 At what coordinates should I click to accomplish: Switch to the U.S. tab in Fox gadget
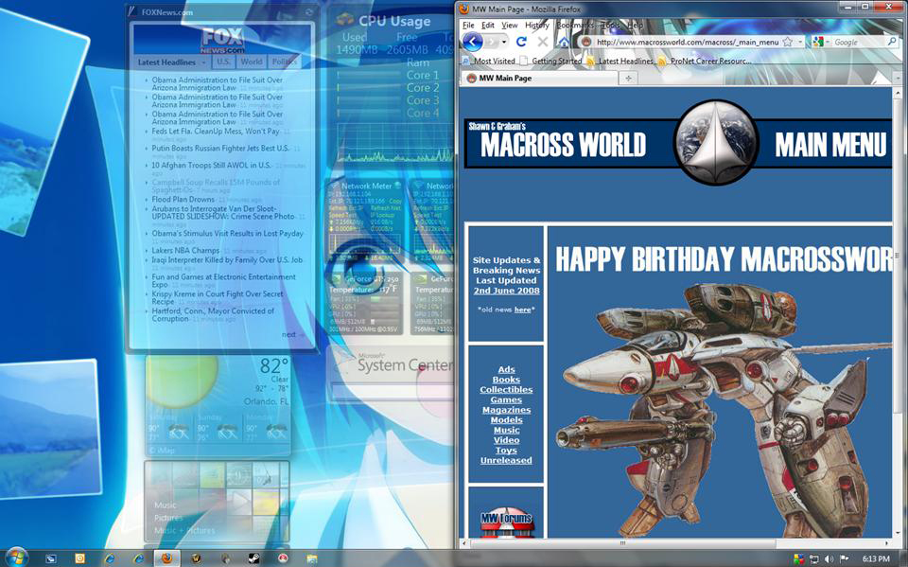tap(223, 62)
